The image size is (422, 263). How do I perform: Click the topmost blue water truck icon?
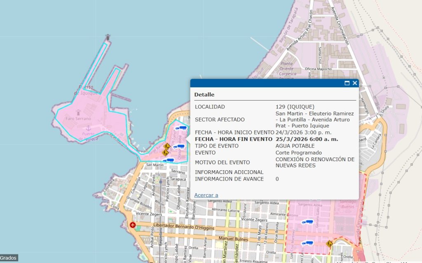[181, 128]
